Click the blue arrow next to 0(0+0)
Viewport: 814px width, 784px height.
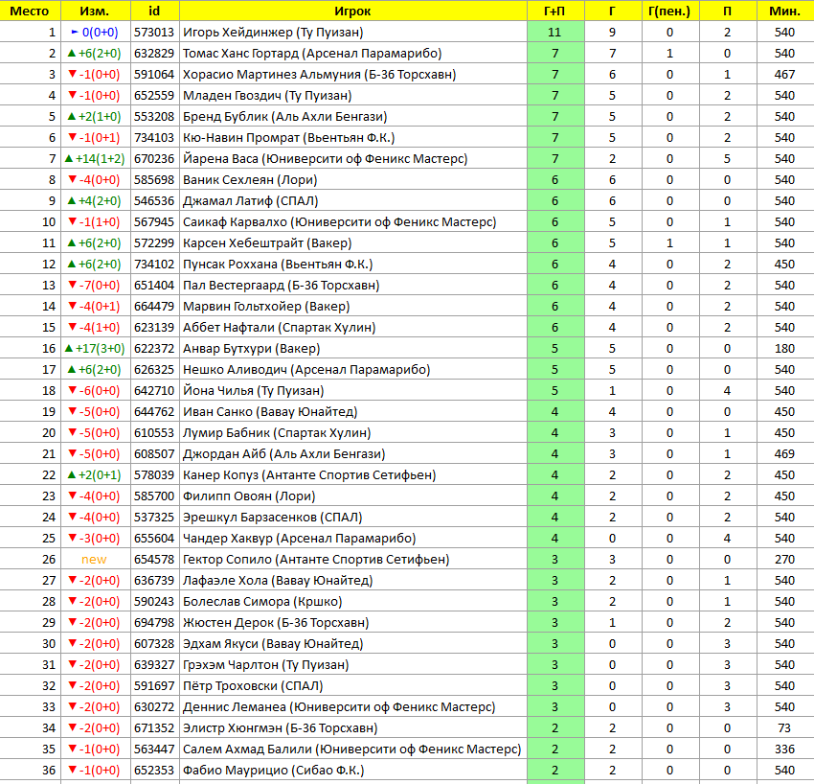click(x=75, y=33)
